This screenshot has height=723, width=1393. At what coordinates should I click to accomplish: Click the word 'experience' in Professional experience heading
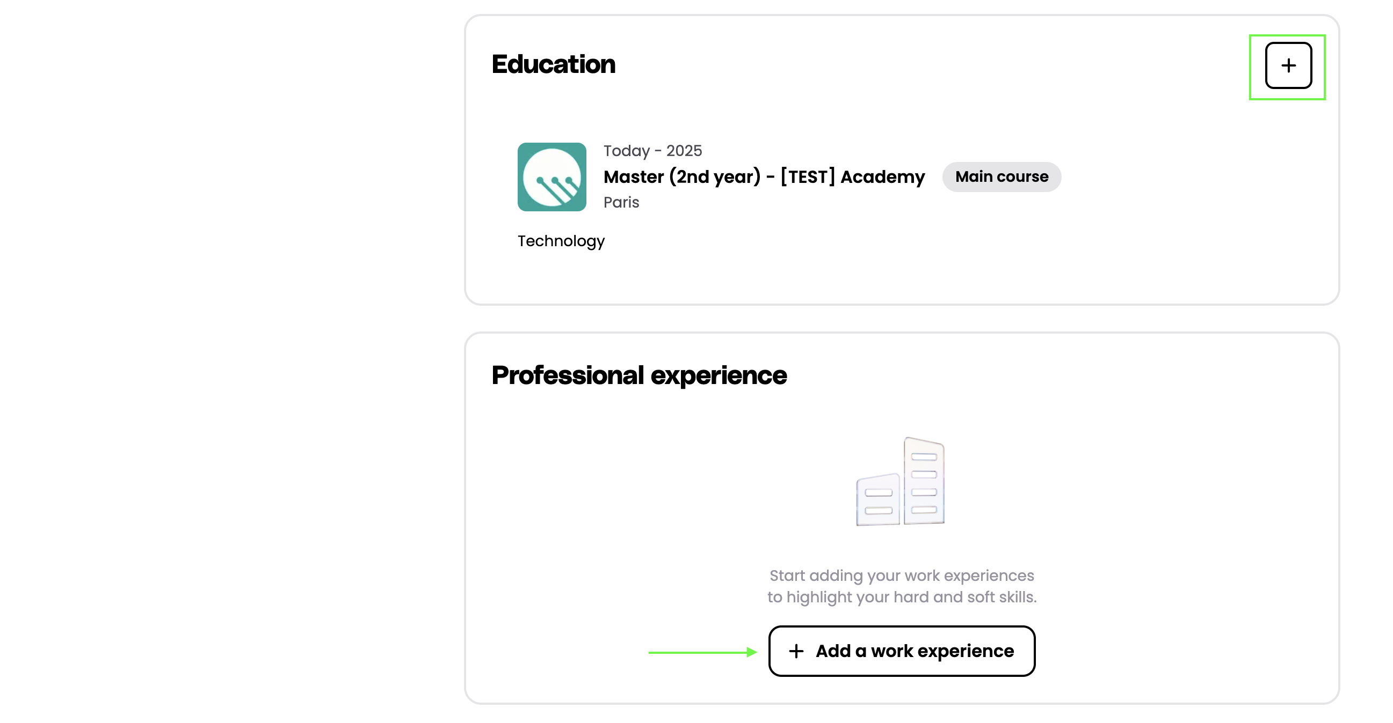coord(719,375)
